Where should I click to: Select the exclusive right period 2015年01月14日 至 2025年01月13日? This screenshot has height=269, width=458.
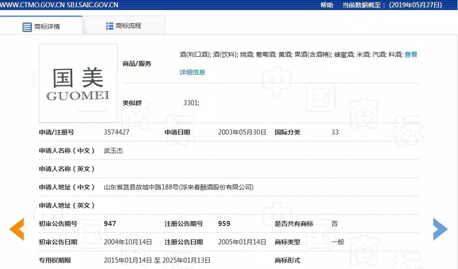pos(157,260)
